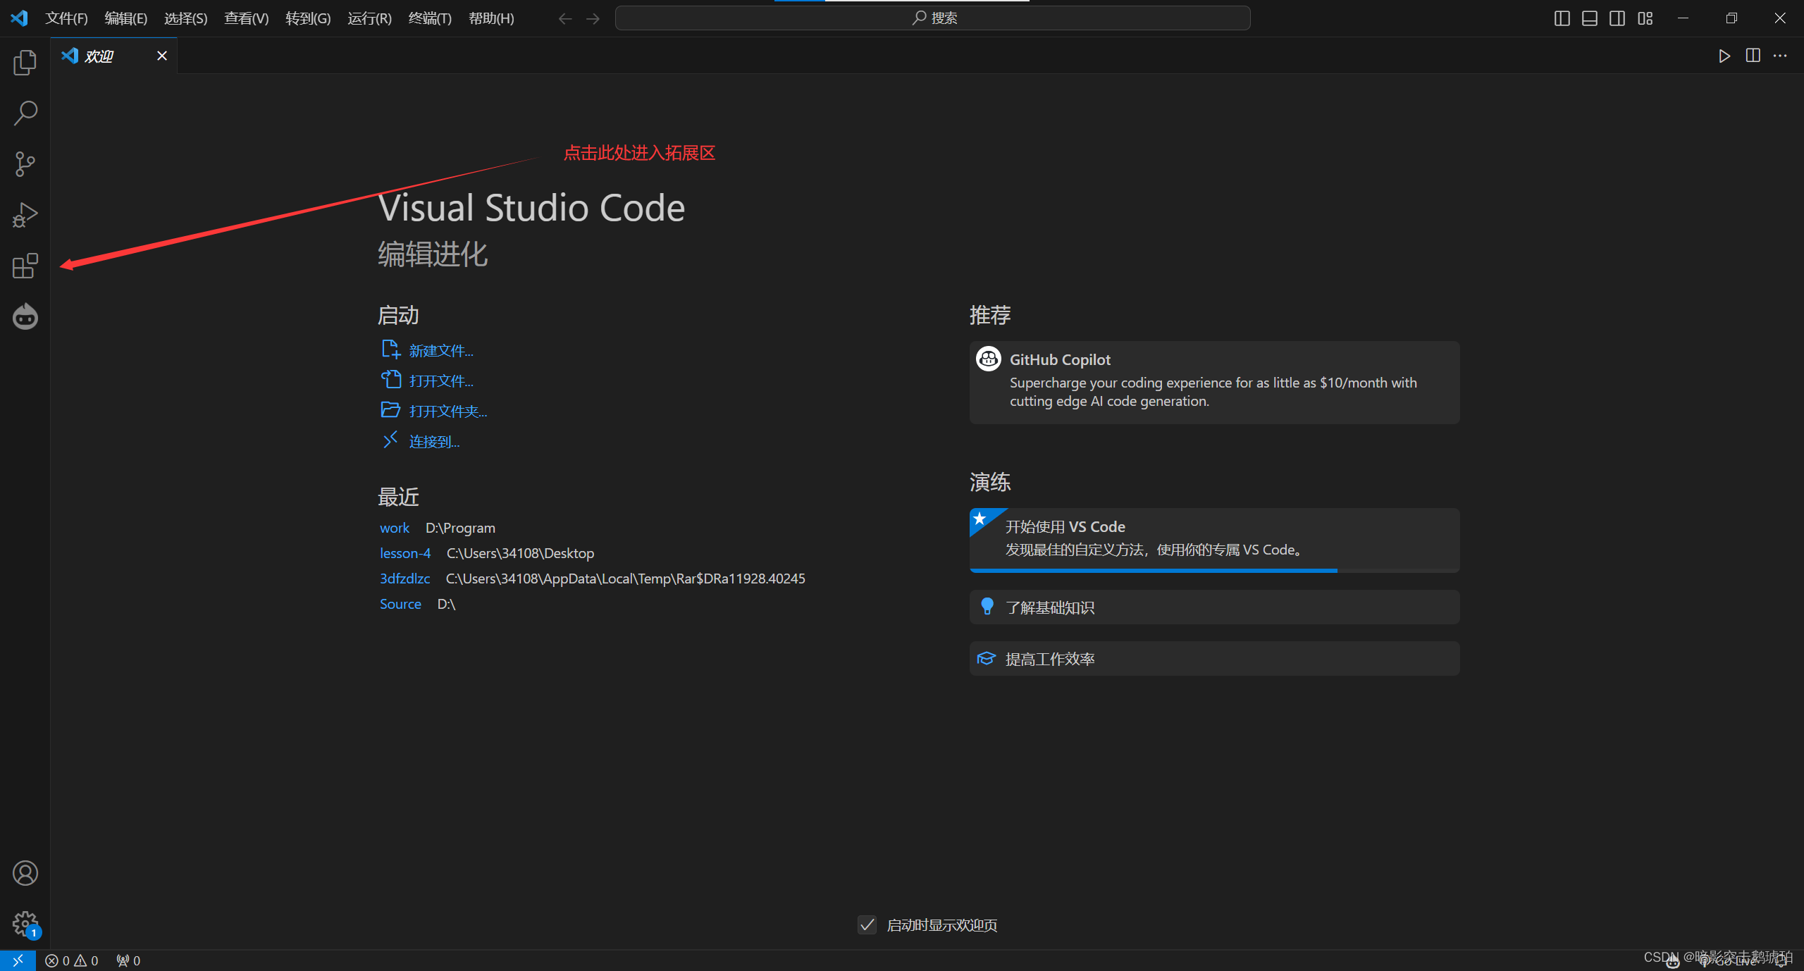Screen dimensions: 1804x971
Task: Uncheck the 启动时显示欢迎页 checkbox
Action: click(867, 924)
